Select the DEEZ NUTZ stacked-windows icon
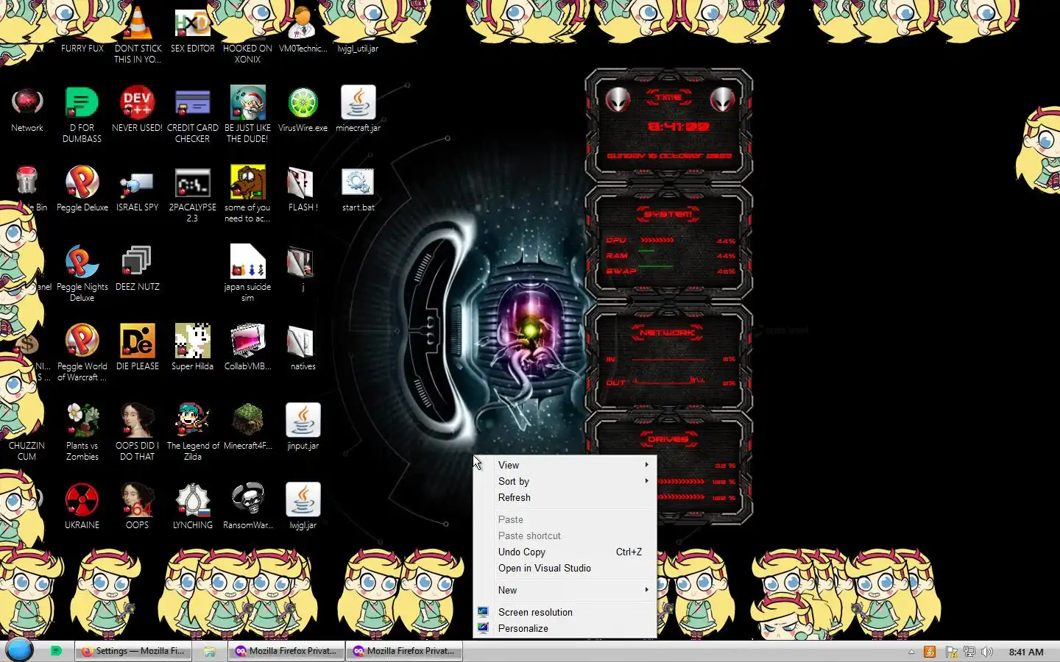Viewport: 1060px width, 662px height. point(138,262)
